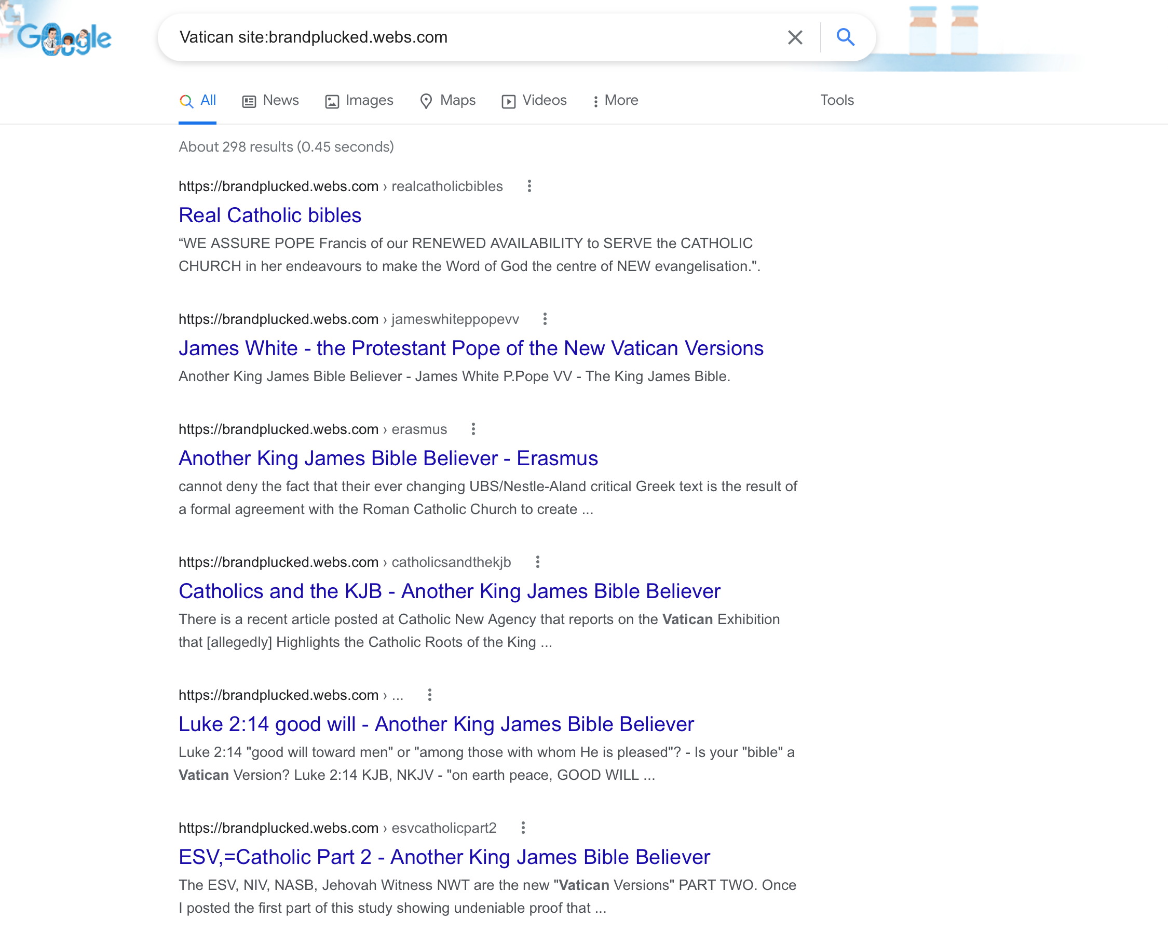Switch to the News tab
Viewport: 1168px width, 932px height.
pyautogui.click(x=270, y=101)
